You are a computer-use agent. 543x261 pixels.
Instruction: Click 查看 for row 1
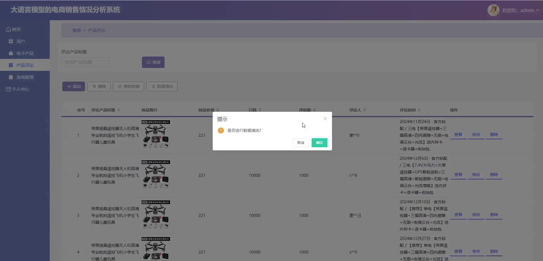[x=458, y=134]
